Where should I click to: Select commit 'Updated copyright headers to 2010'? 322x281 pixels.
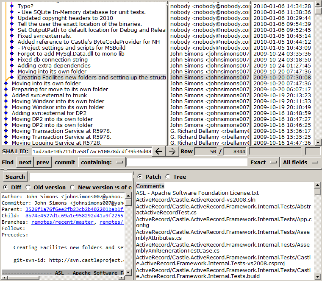tap(65, 18)
